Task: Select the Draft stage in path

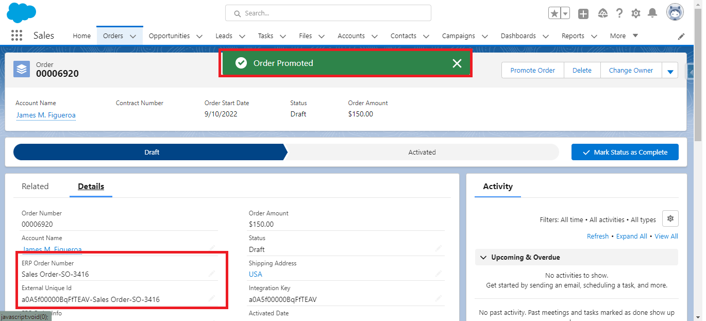Action: click(x=149, y=152)
